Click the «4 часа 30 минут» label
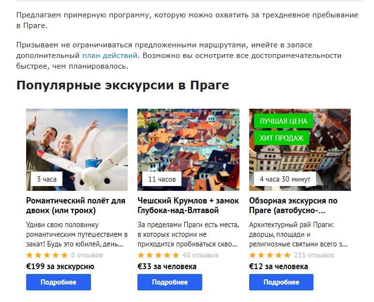Image resolution: width=374 pixels, height=302 pixels. pyautogui.click(x=285, y=179)
